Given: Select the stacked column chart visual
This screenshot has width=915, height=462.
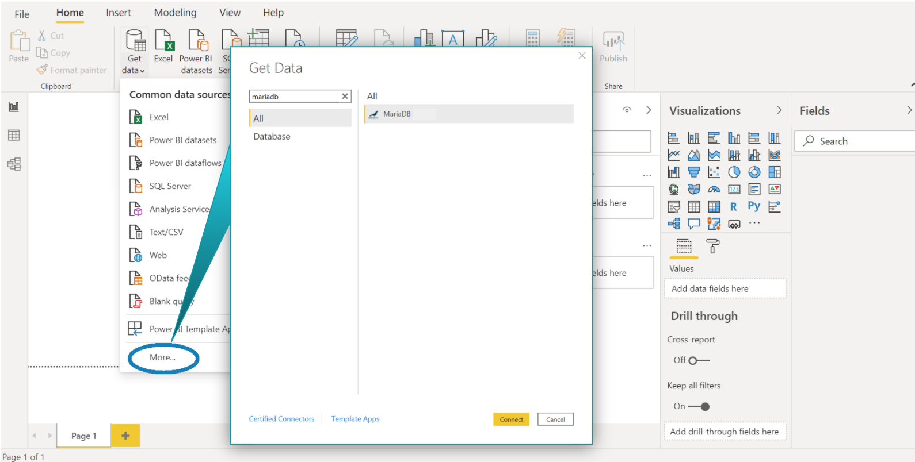Looking at the screenshot, I should coord(694,138).
